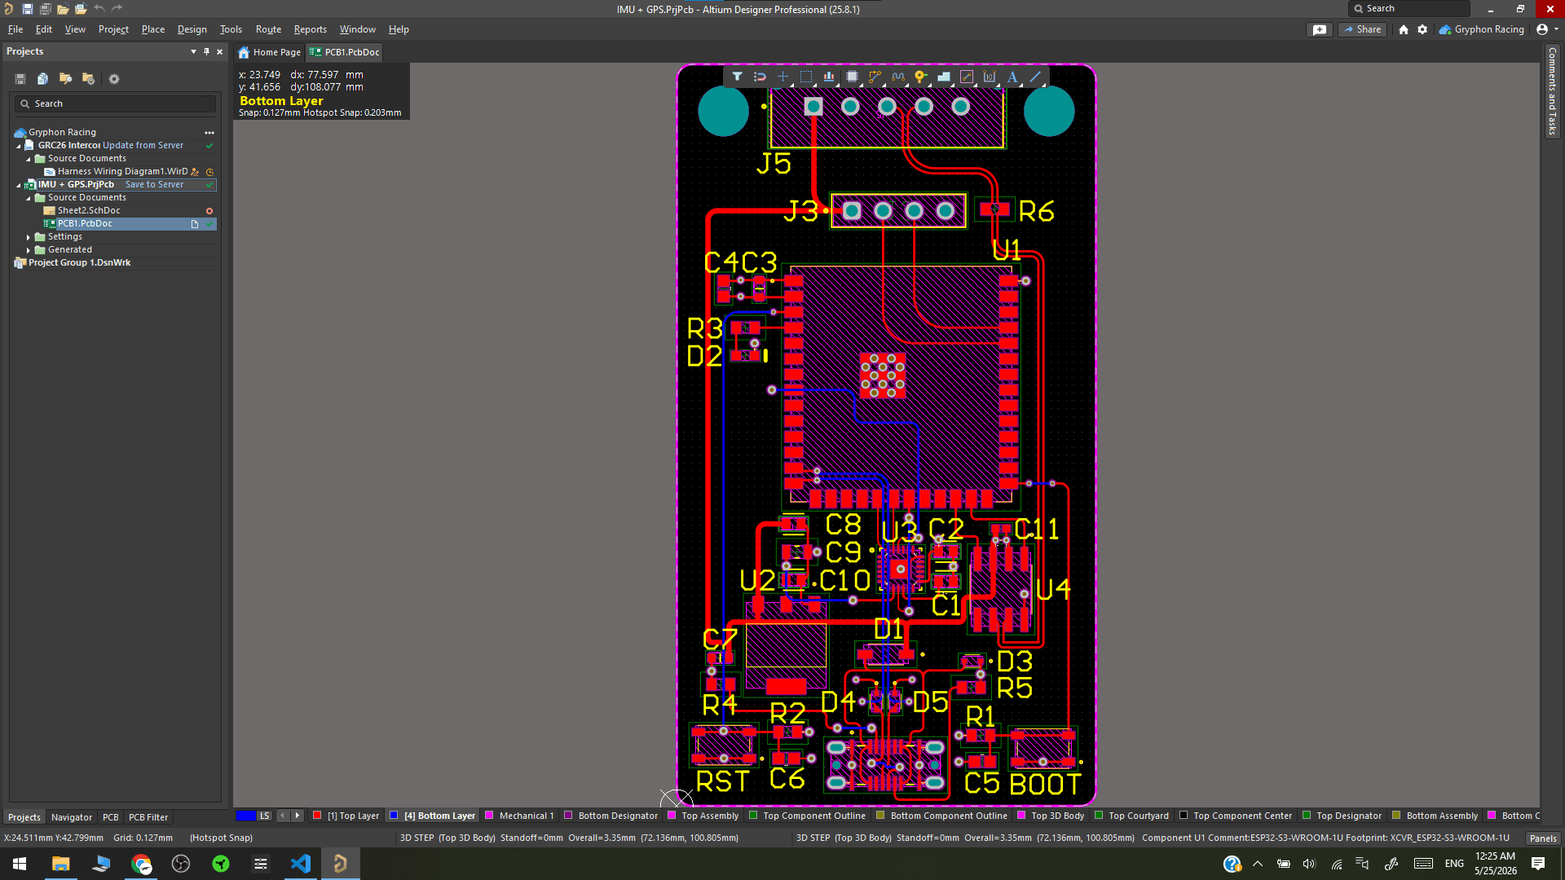This screenshot has height=880, width=1565.
Task: Click the folder-with-gear project options icon
Action: point(89,79)
